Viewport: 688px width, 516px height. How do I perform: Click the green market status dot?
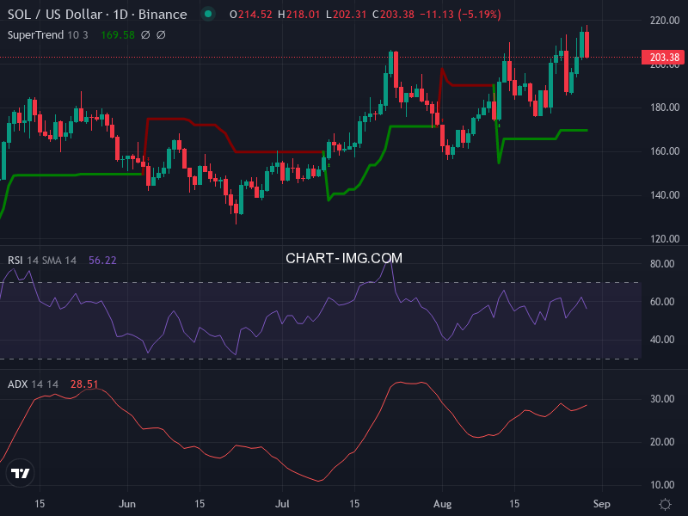206,15
